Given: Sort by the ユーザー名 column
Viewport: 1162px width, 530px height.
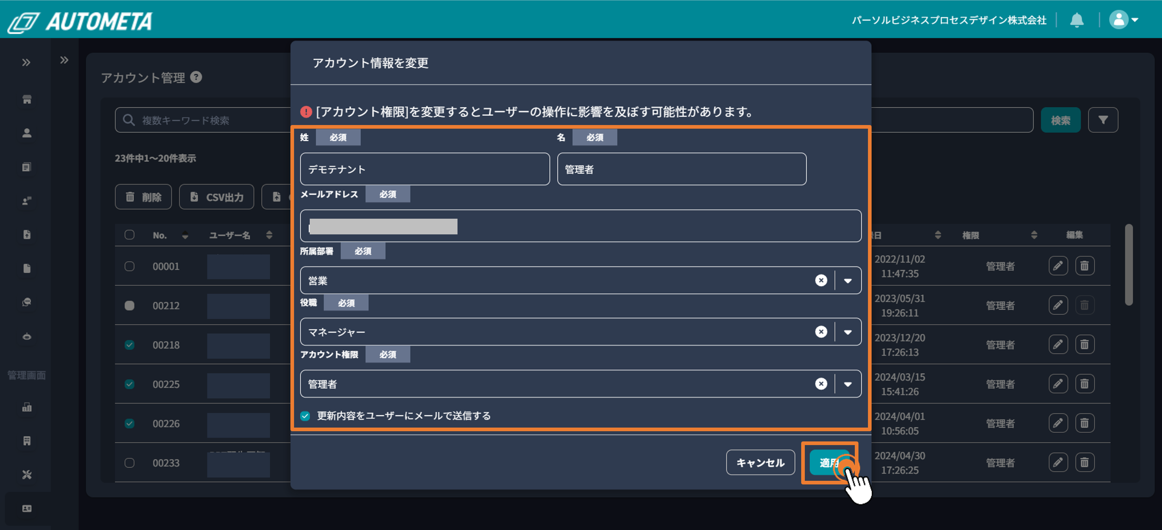Looking at the screenshot, I should (269, 235).
